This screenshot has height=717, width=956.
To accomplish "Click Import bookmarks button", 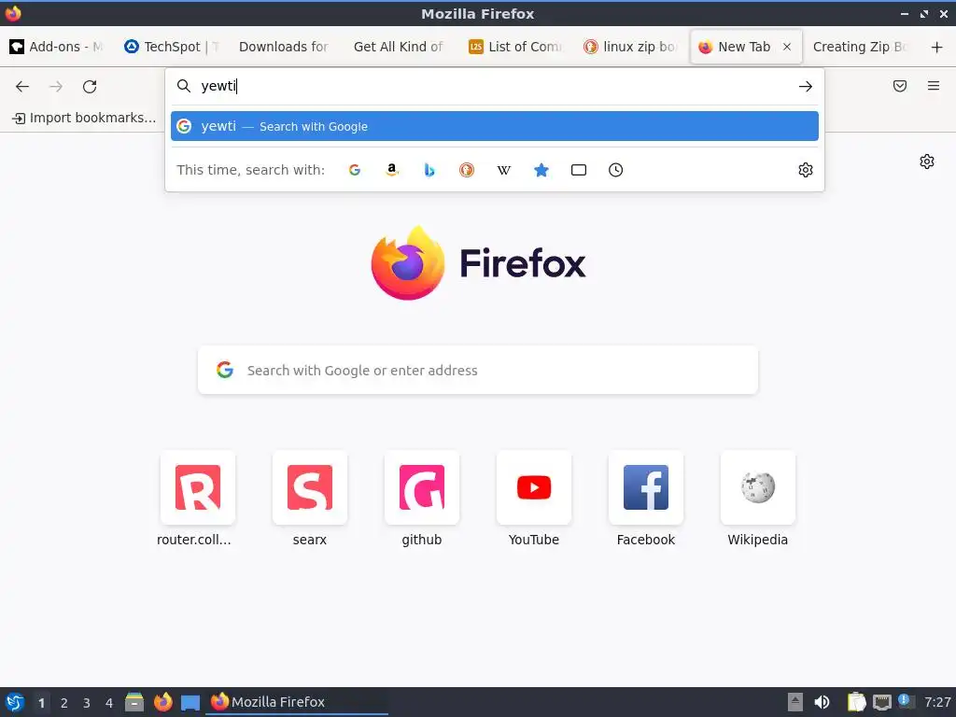I will 84,118.
